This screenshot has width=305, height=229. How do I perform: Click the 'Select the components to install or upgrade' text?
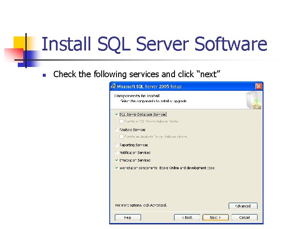pos(153,101)
